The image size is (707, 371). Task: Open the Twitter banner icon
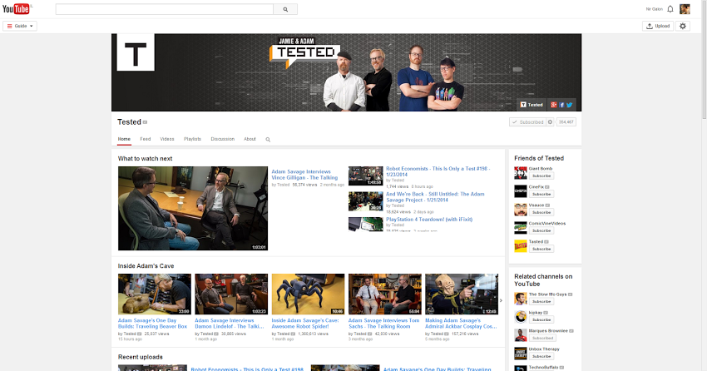(x=570, y=105)
